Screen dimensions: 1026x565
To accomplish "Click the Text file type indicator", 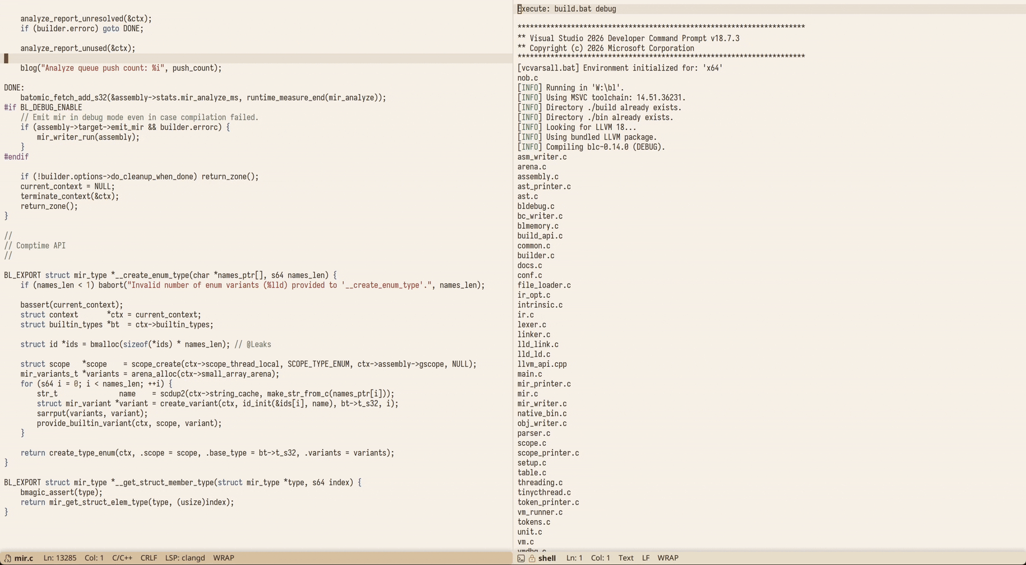I will [x=626, y=558].
